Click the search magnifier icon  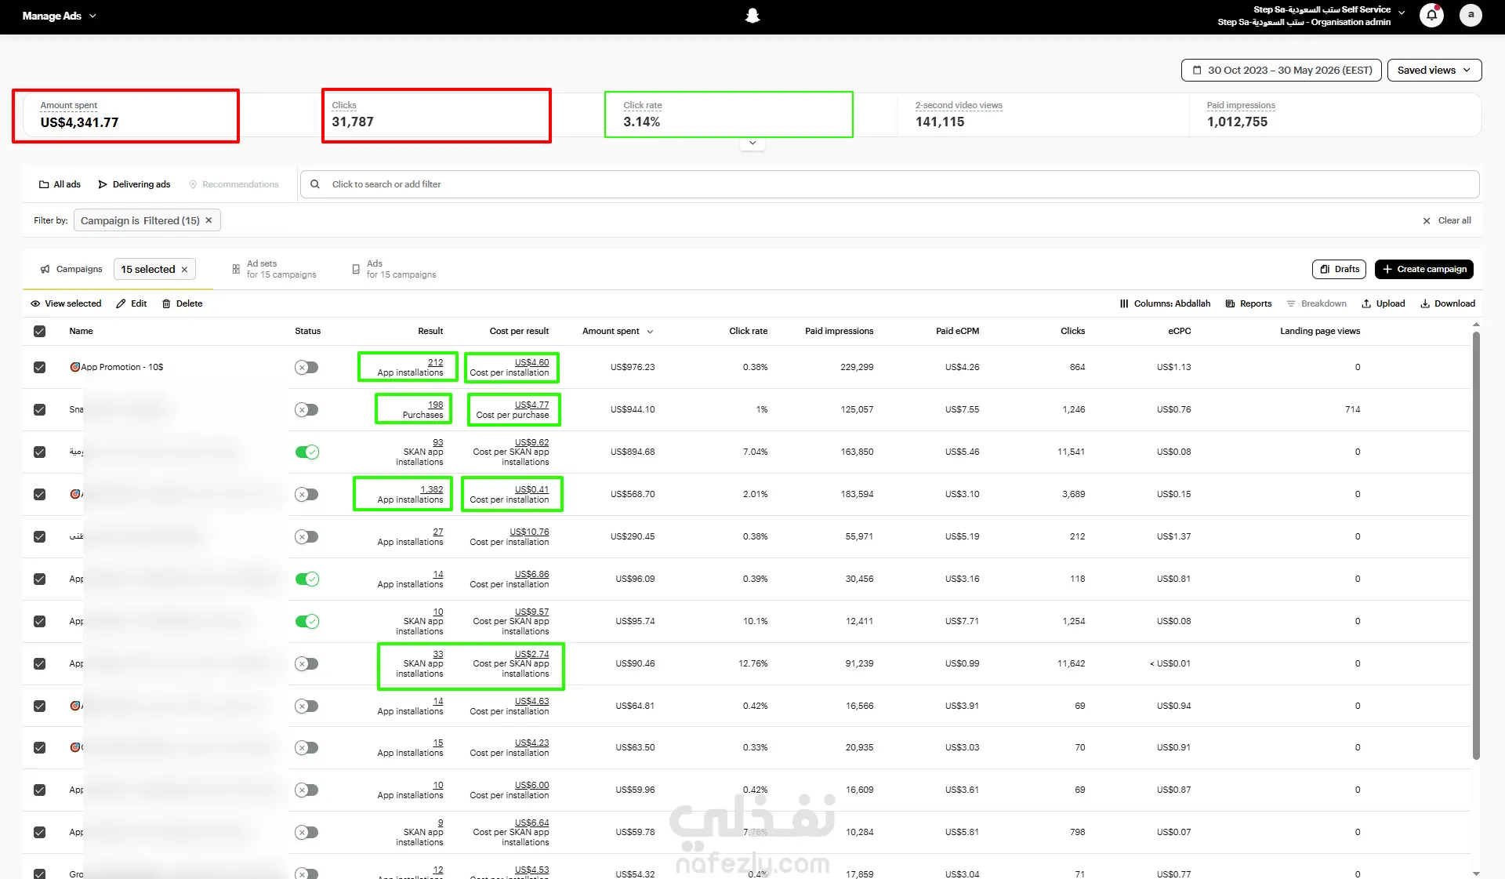(x=315, y=184)
